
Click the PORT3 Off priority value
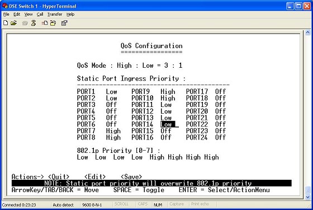111,105
